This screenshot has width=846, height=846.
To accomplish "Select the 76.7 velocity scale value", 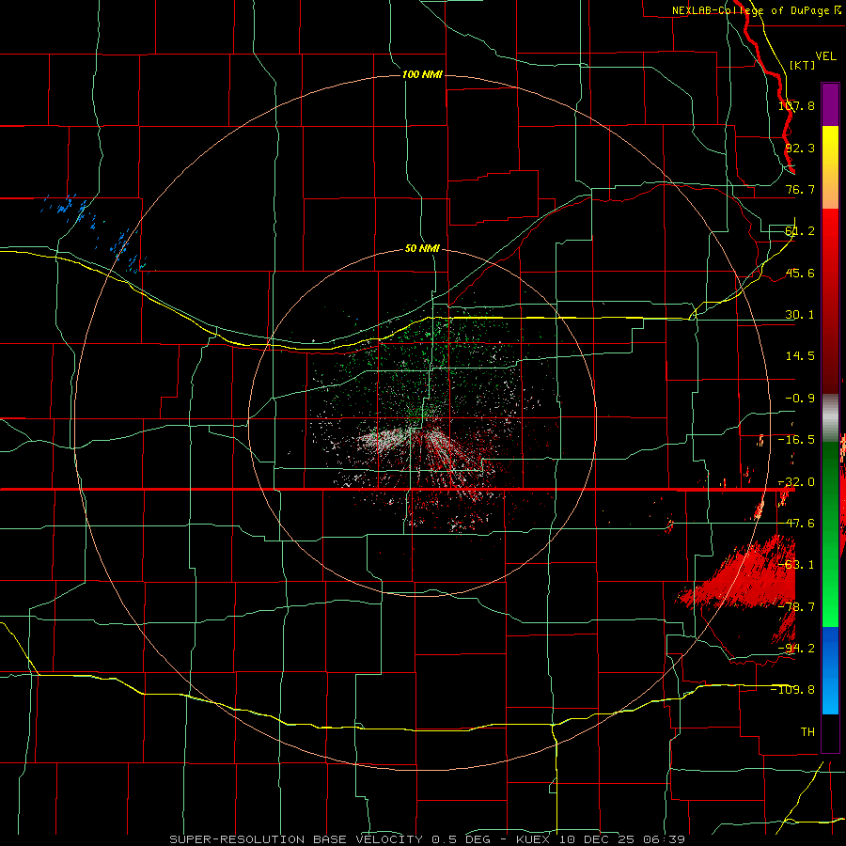I will pyautogui.click(x=800, y=189).
